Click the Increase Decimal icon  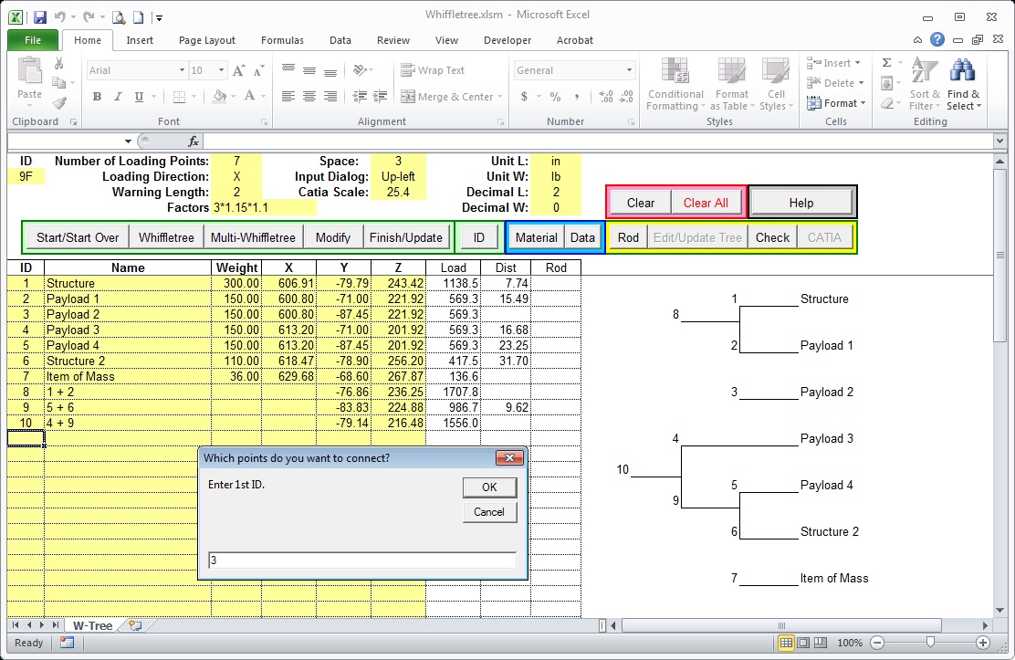pos(606,97)
